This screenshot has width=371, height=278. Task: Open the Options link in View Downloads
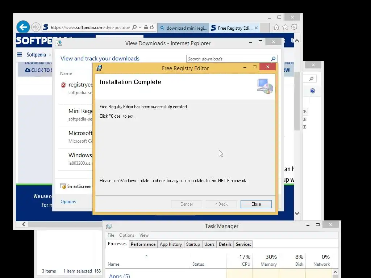(x=68, y=201)
